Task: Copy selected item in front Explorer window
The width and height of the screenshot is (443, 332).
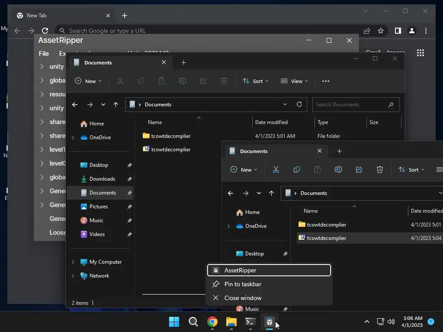Action: pyautogui.click(x=297, y=169)
